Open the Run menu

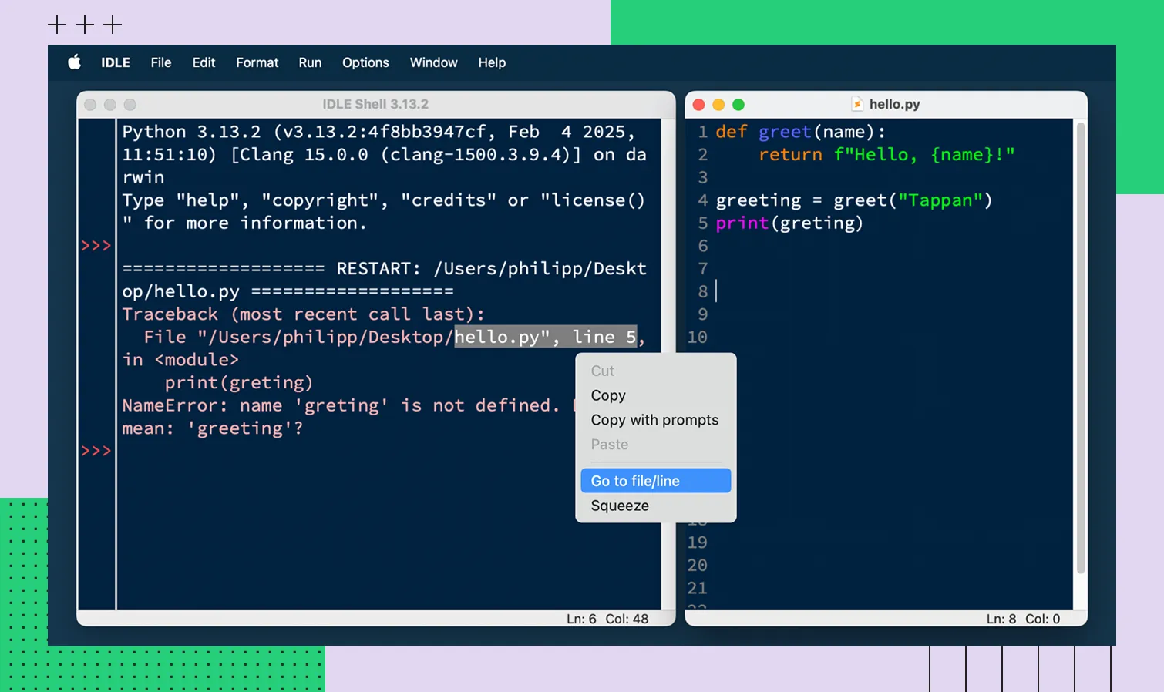coord(310,62)
